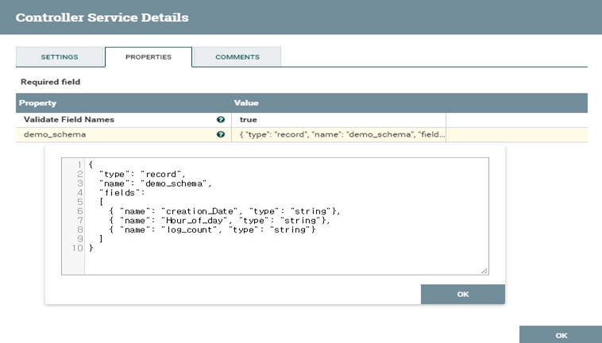The height and width of the screenshot is (343, 602).
Task: Click the truncated demo_schema value cell
Action: click(342, 135)
